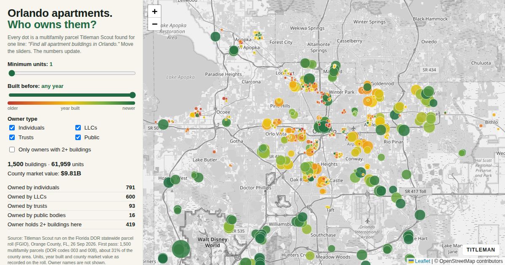Click the airplane icon at Orlando International Airport
This screenshot has height=265, width=505.
click(x=367, y=221)
